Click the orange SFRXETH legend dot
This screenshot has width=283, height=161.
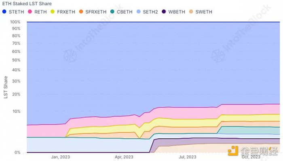pyautogui.click(x=81, y=12)
